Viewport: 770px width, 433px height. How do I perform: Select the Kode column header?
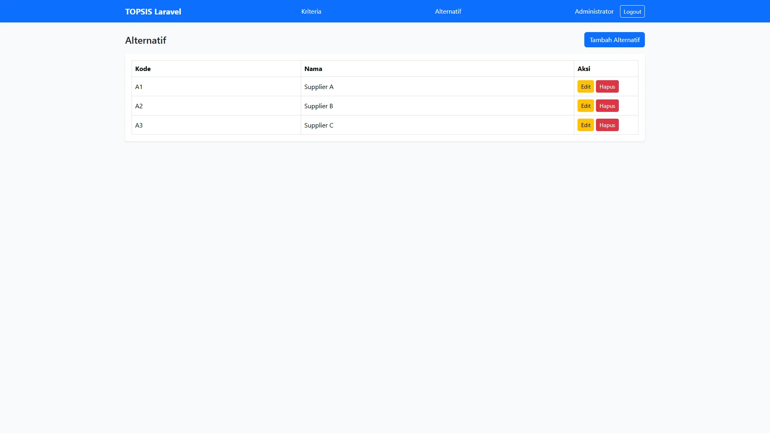click(x=216, y=69)
